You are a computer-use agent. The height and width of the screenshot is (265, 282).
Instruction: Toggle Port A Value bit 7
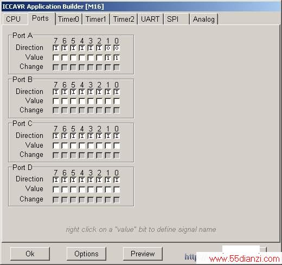(x=56, y=58)
